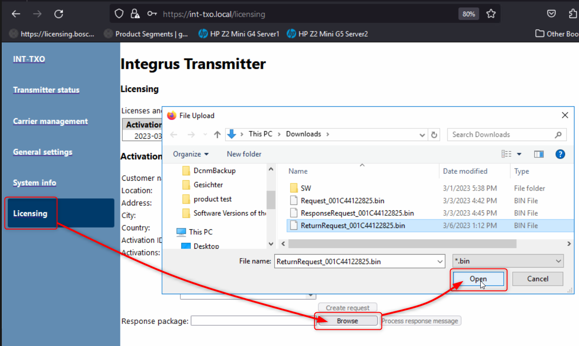The image size is (579, 346).
Task: Open HP Z2 Mini G4 Server1 bookmark
Action: coord(239,34)
